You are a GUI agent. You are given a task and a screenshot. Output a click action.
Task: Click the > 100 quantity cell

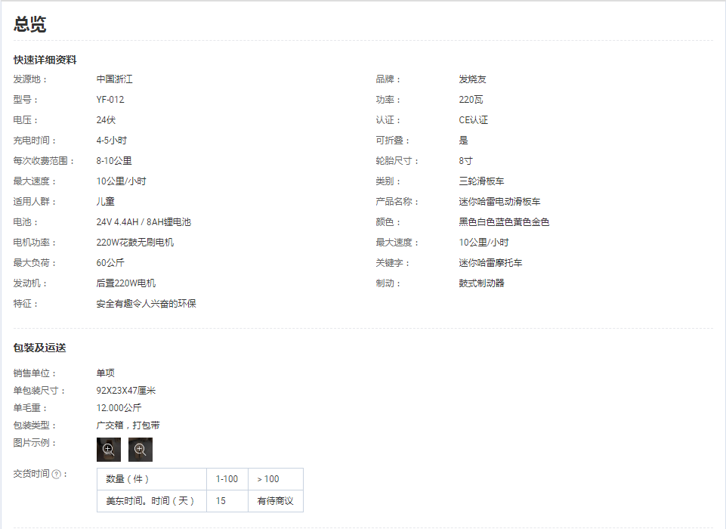[276, 479]
